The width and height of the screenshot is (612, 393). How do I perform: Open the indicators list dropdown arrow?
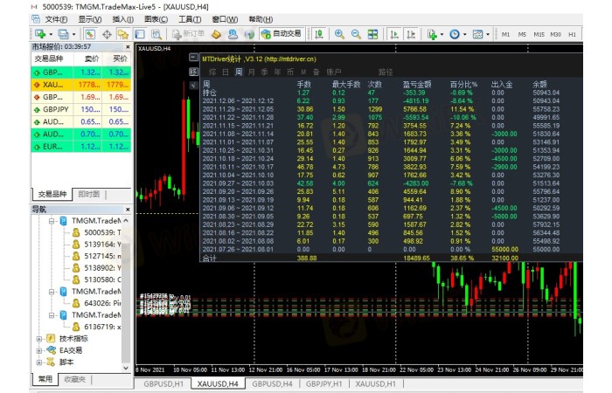coord(442,34)
